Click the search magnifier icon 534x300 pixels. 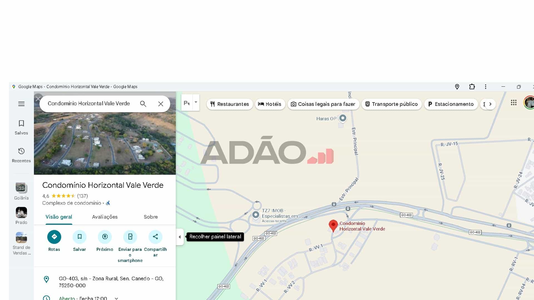tap(143, 104)
